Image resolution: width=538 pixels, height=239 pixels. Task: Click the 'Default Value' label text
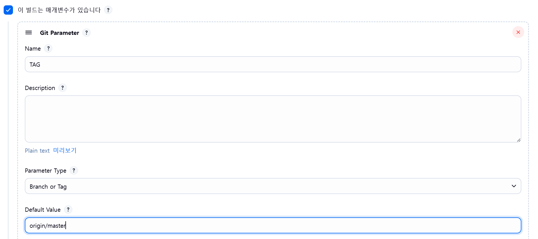43,210
